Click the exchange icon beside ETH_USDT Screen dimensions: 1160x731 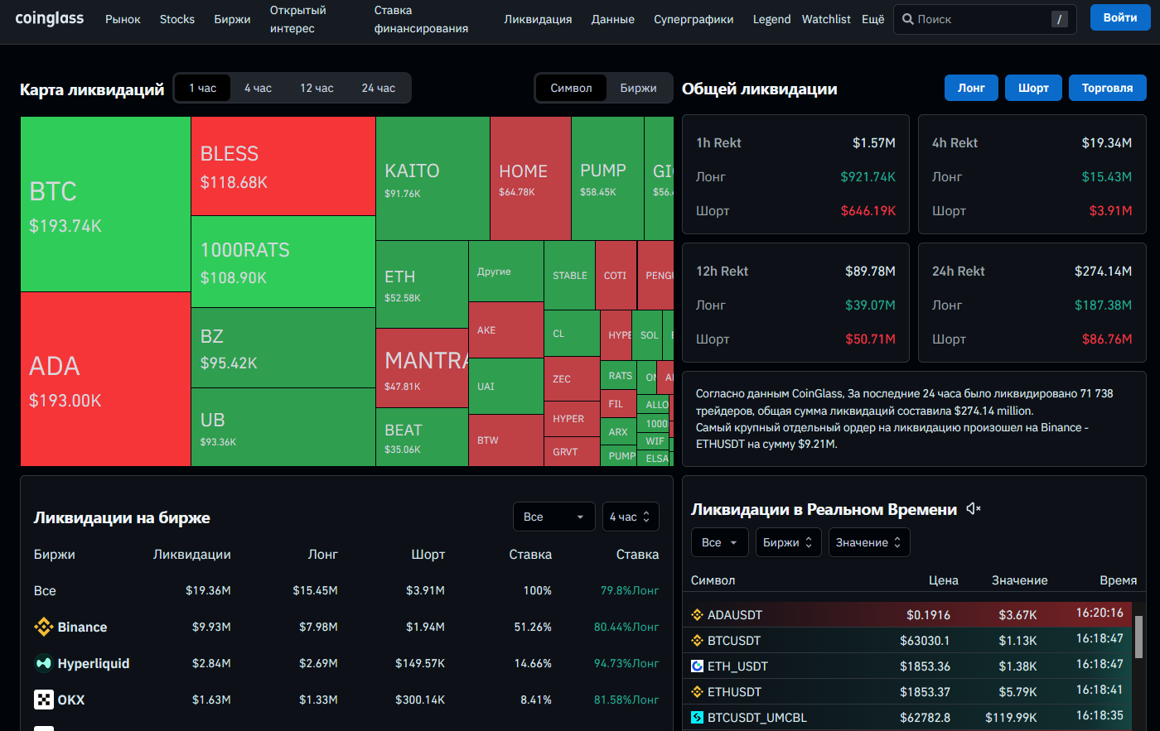tap(698, 666)
